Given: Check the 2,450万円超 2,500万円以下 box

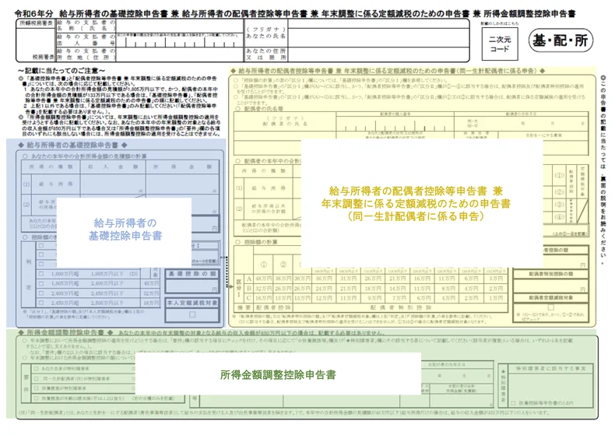Looking at the screenshot, I should pyautogui.click(x=41, y=303).
